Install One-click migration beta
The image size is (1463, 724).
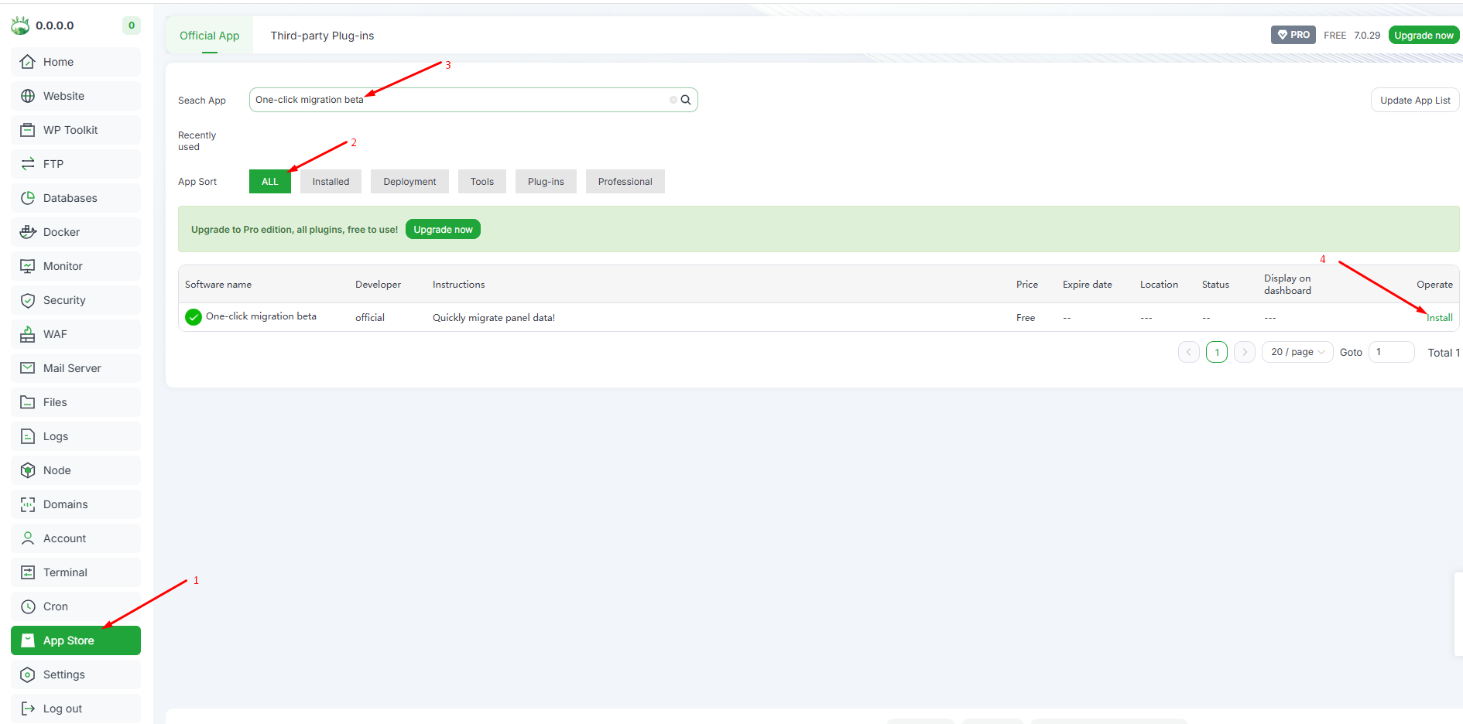1440,318
